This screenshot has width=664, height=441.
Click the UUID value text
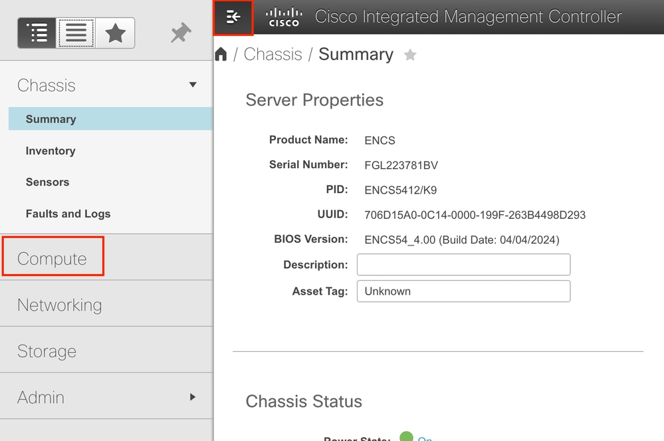475,215
